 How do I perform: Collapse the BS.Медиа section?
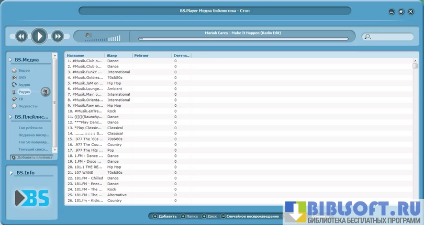pos(10,60)
